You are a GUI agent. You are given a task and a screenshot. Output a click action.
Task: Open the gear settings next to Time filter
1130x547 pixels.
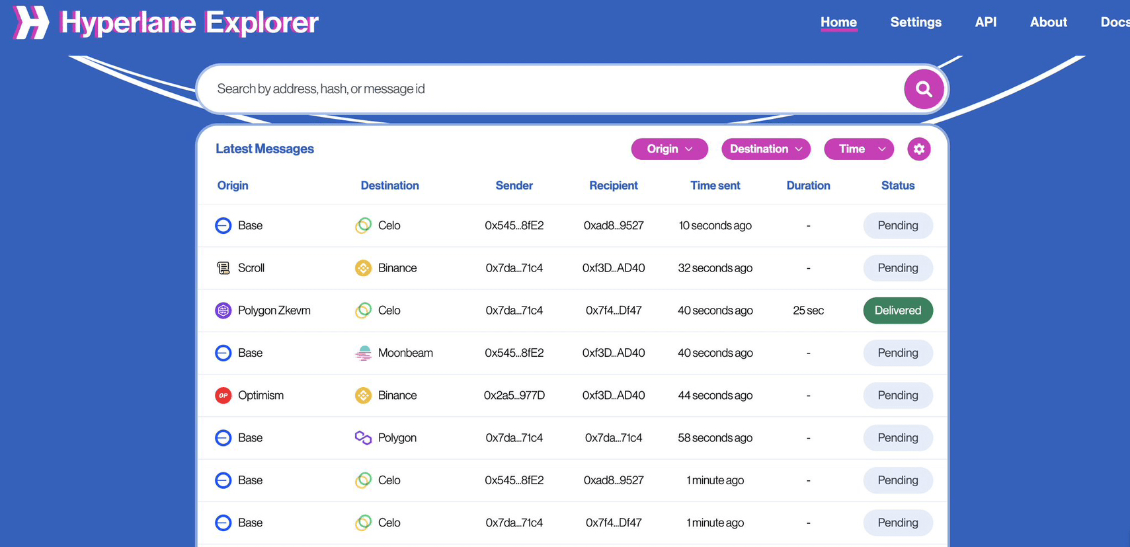click(x=918, y=149)
